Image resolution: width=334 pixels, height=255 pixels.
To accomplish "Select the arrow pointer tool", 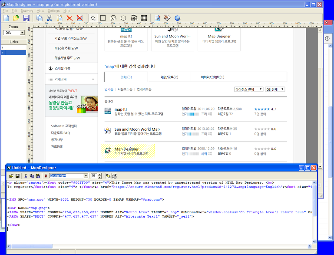I will pyautogui.click(x=93, y=18).
